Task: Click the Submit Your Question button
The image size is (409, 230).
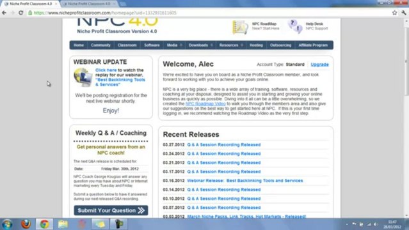Action: (x=111, y=210)
